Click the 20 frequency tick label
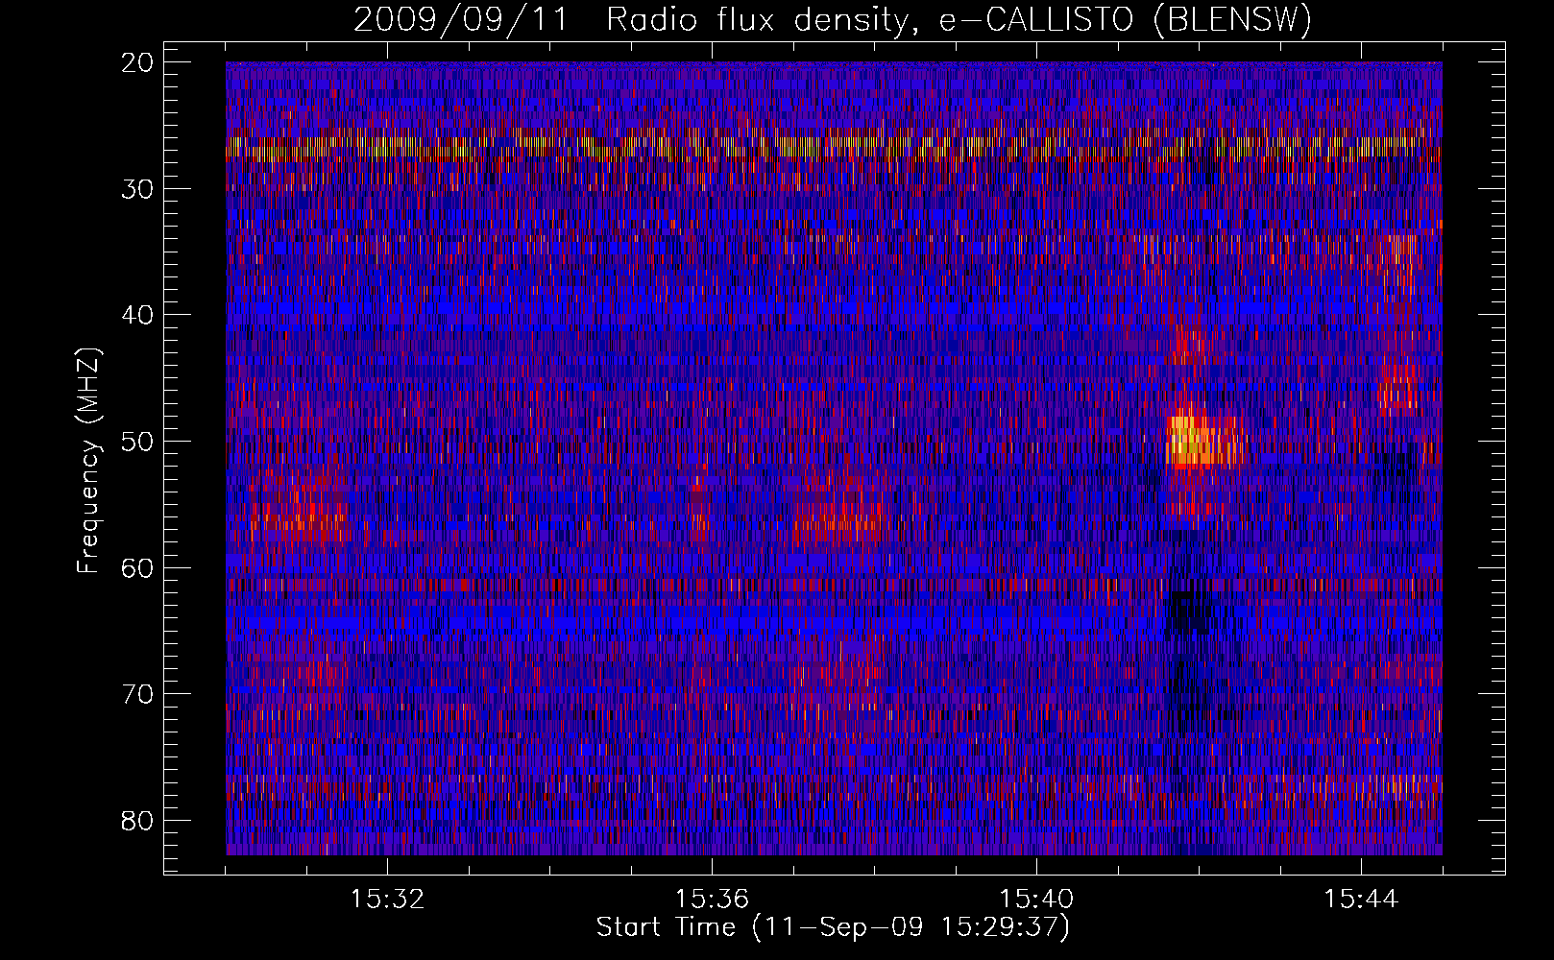Viewport: 1554px width, 960px height. 138,62
